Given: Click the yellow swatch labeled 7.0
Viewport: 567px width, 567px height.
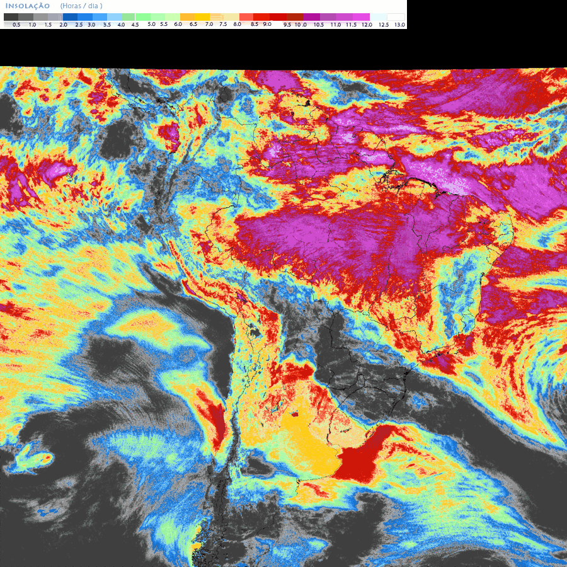Looking at the screenshot, I should [x=202, y=17].
